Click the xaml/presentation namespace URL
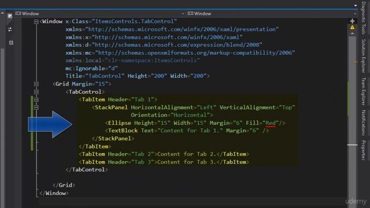Screen dimensions: 370x208 click(182, 29)
